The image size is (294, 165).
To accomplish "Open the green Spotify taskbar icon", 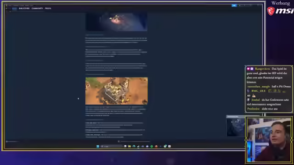I will pyautogui.click(x=152, y=146).
